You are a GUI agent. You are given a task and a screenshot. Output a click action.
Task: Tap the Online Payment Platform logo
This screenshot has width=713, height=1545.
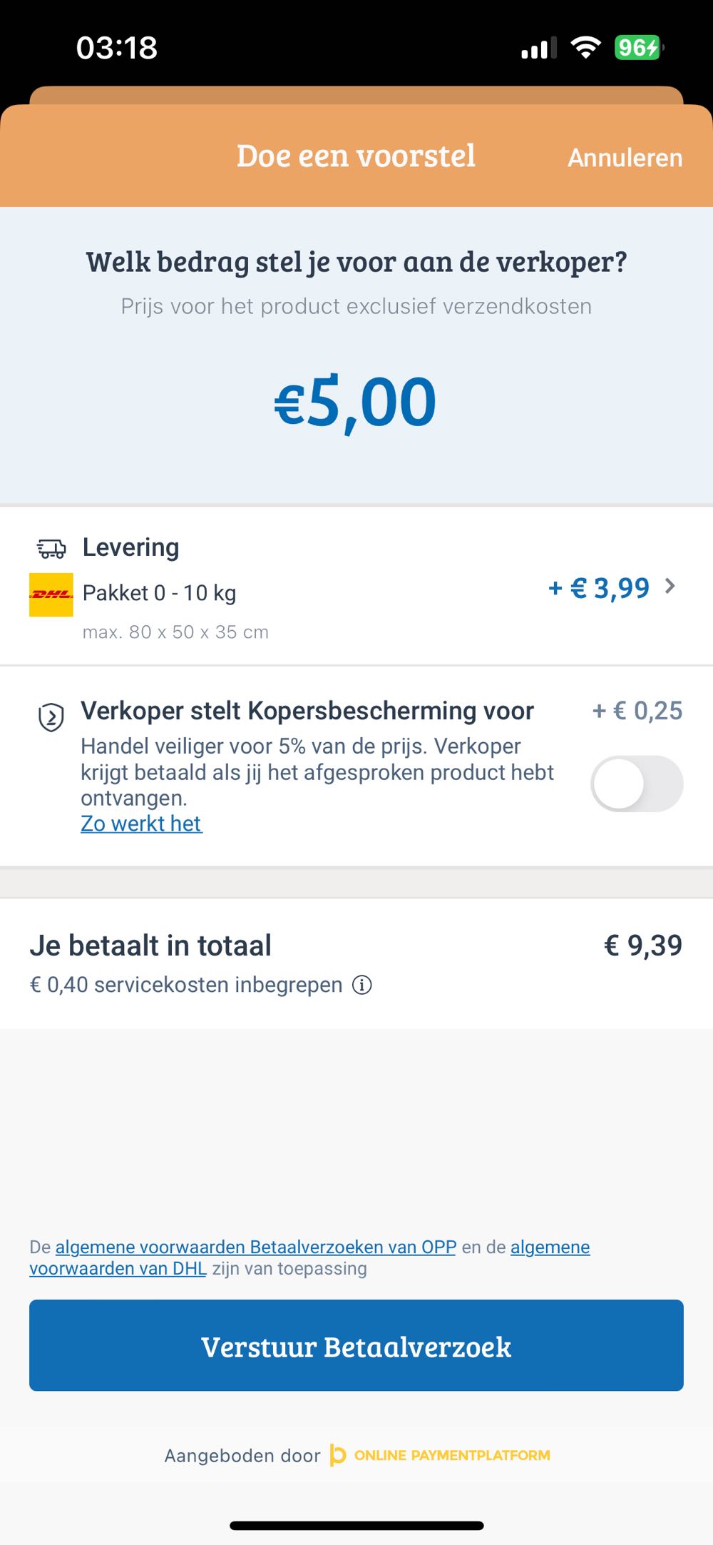pos(440,1455)
